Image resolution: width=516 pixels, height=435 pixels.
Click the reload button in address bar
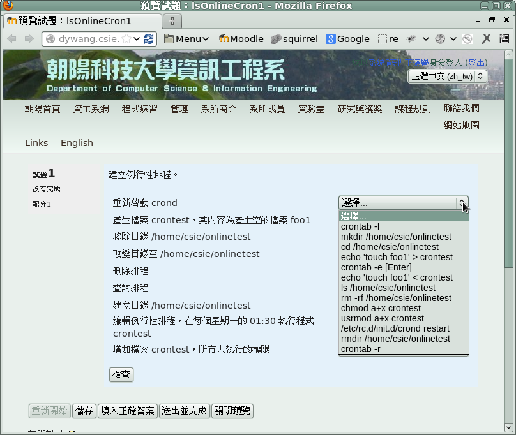click(149, 39)
